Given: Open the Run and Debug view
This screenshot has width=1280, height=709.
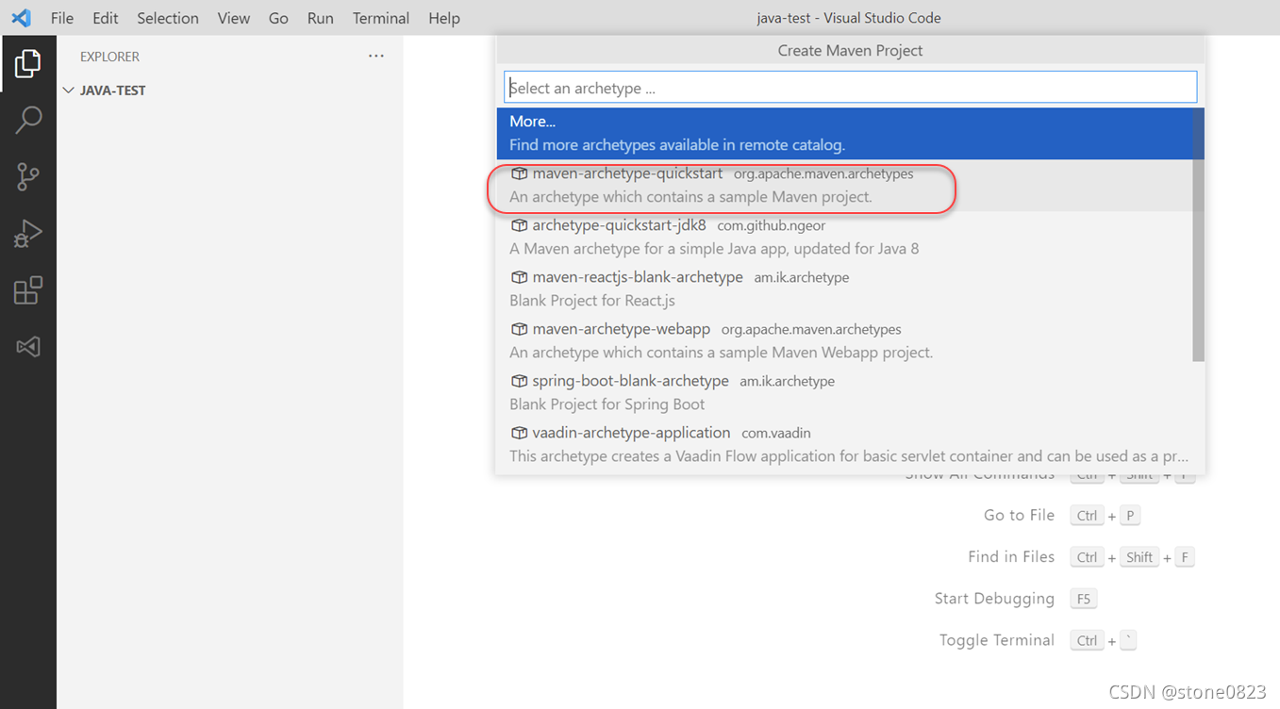Looking at the screenshot, I should point(28,233).
